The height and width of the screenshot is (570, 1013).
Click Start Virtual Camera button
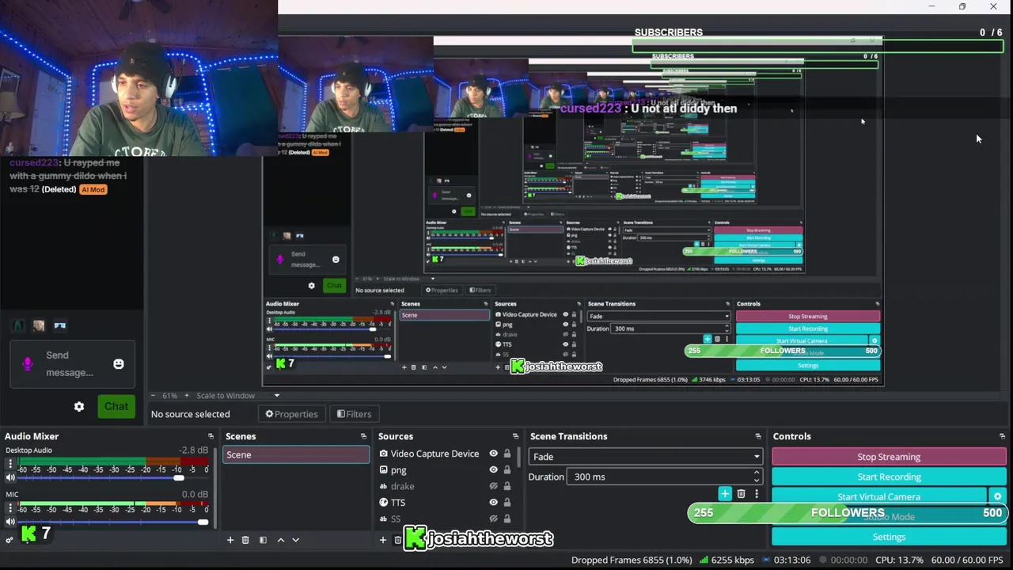pyautogui.click(x=878, y=496)
